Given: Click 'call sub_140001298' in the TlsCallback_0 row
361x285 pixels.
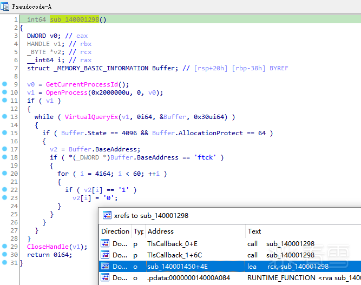Looking at the screenshot, I should (x=281, y=243).
